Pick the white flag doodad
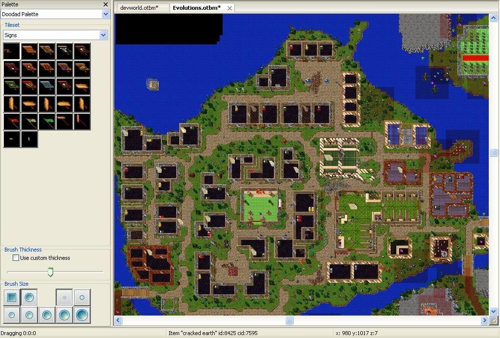This screenshot has height=338, width=500. coord(29,122)
